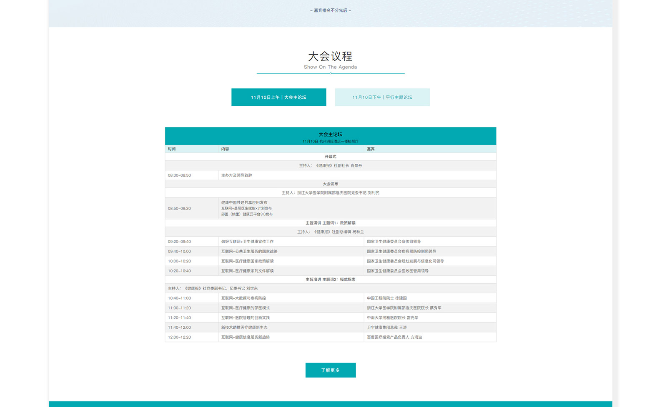The height and width of the screenshot is (407, 667).
Task: Click 做好互联网+卫生健康宣传工作 topic
Action: [x=247, y=242]
